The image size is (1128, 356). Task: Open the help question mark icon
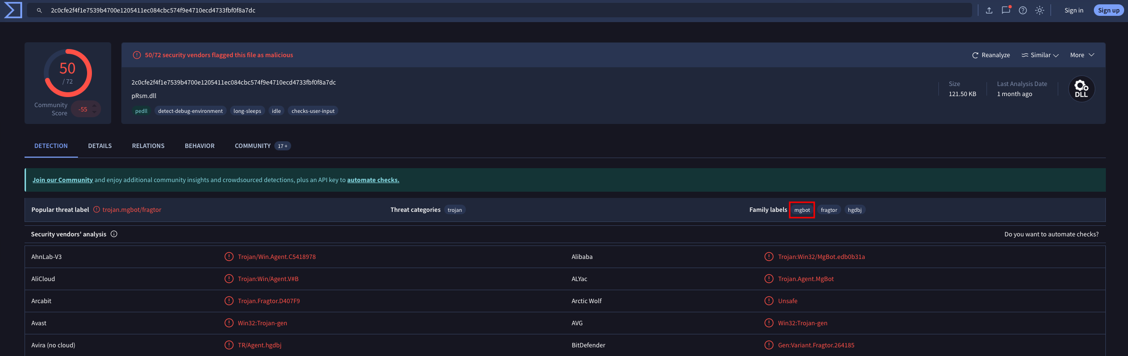pos(1023,10)
